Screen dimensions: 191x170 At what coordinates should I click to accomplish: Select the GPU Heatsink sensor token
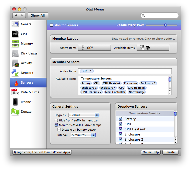(x=137, y=88)
